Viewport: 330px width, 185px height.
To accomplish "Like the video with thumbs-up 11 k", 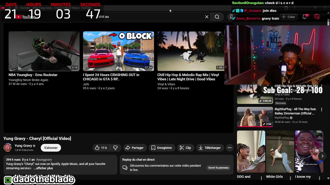I will click(x=101, y=148).
